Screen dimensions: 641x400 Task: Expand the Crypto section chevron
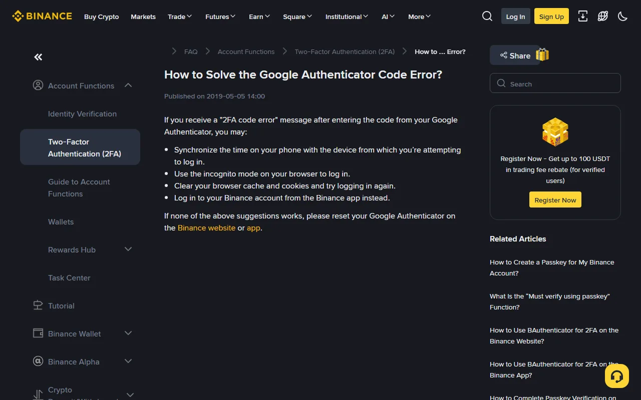coord(130,395)
